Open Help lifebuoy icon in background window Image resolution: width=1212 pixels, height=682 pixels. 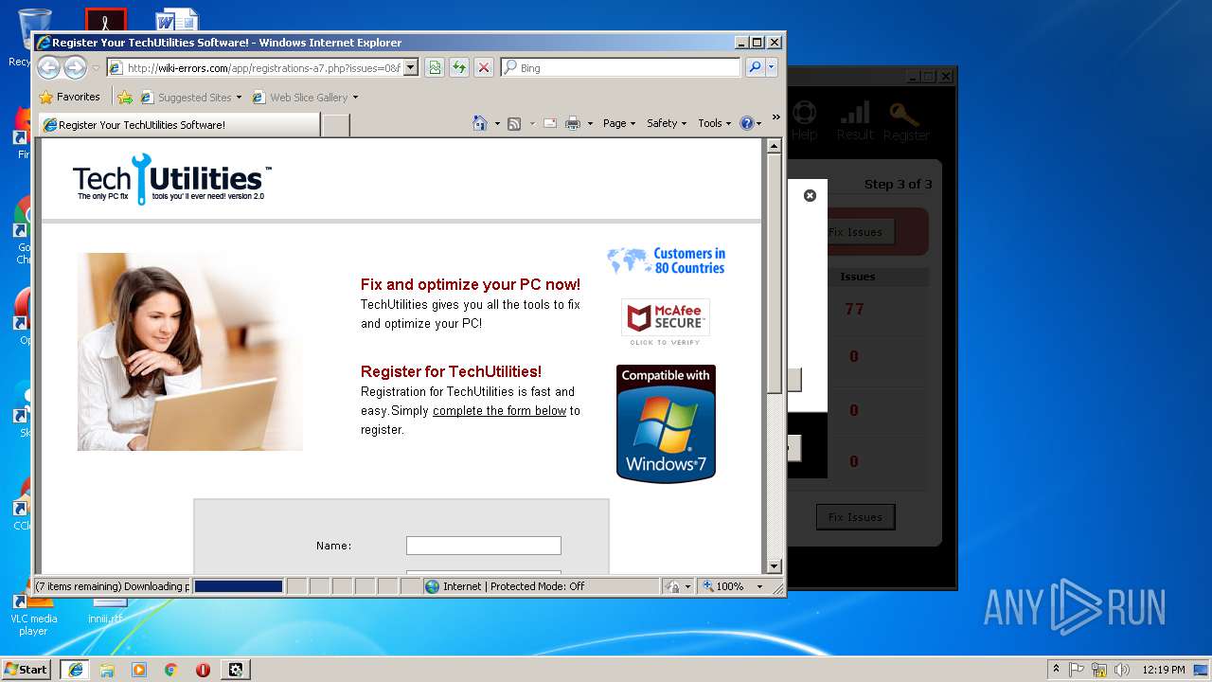804,122
